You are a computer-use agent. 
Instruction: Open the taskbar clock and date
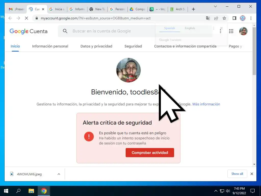pyautogui.click(x=239, y=191)
